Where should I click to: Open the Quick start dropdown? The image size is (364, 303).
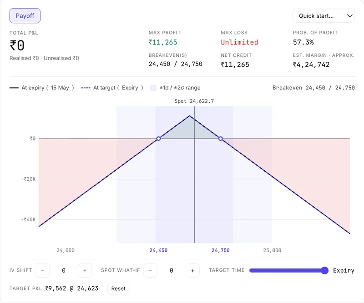(x=324, y=16)
